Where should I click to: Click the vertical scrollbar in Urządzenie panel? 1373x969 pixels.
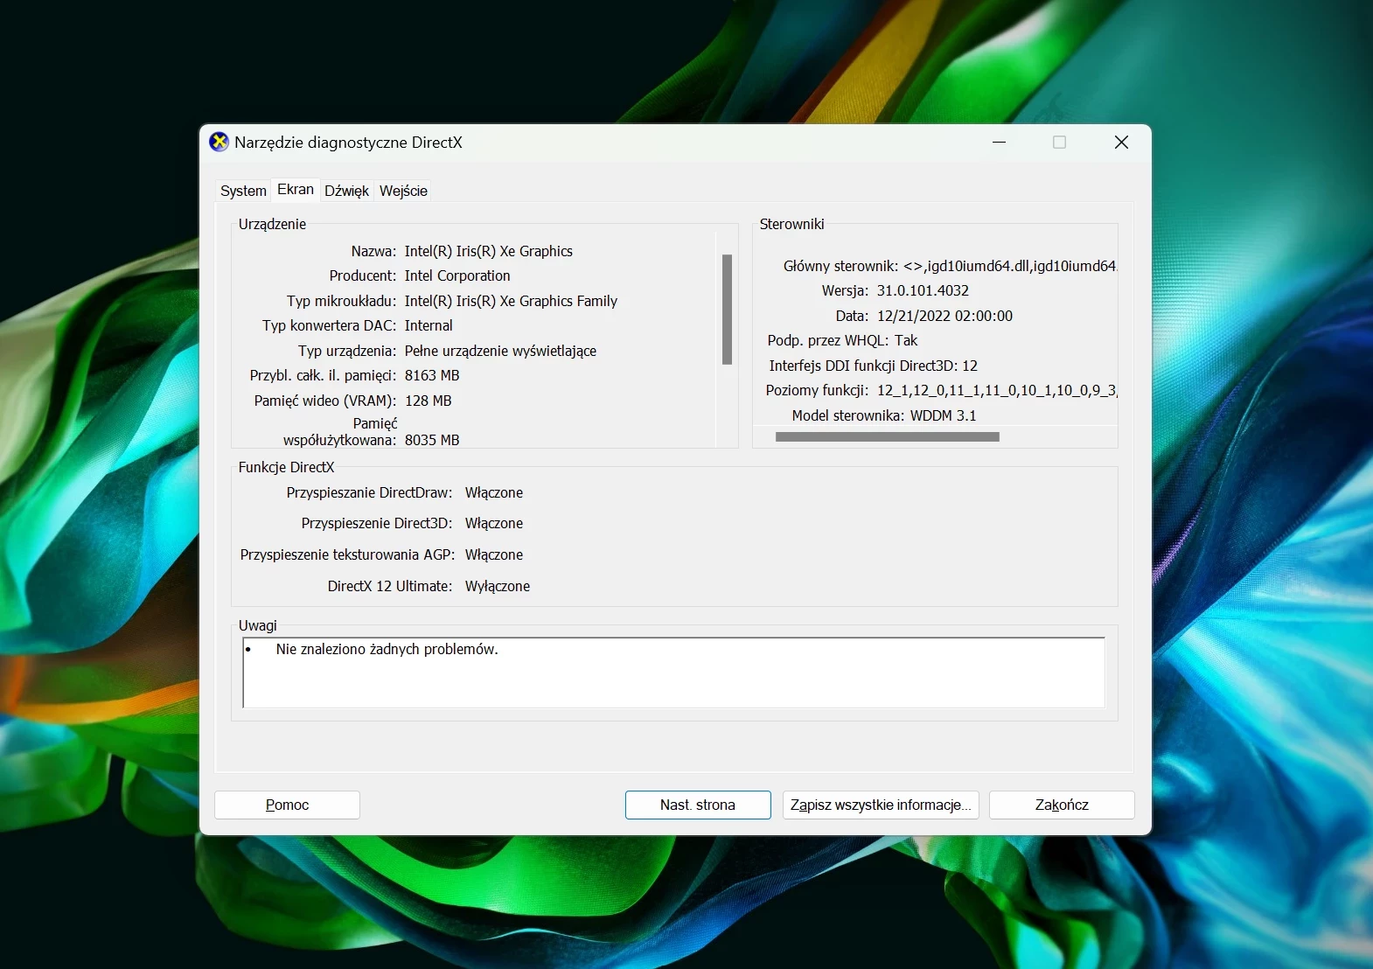(727, 309)
